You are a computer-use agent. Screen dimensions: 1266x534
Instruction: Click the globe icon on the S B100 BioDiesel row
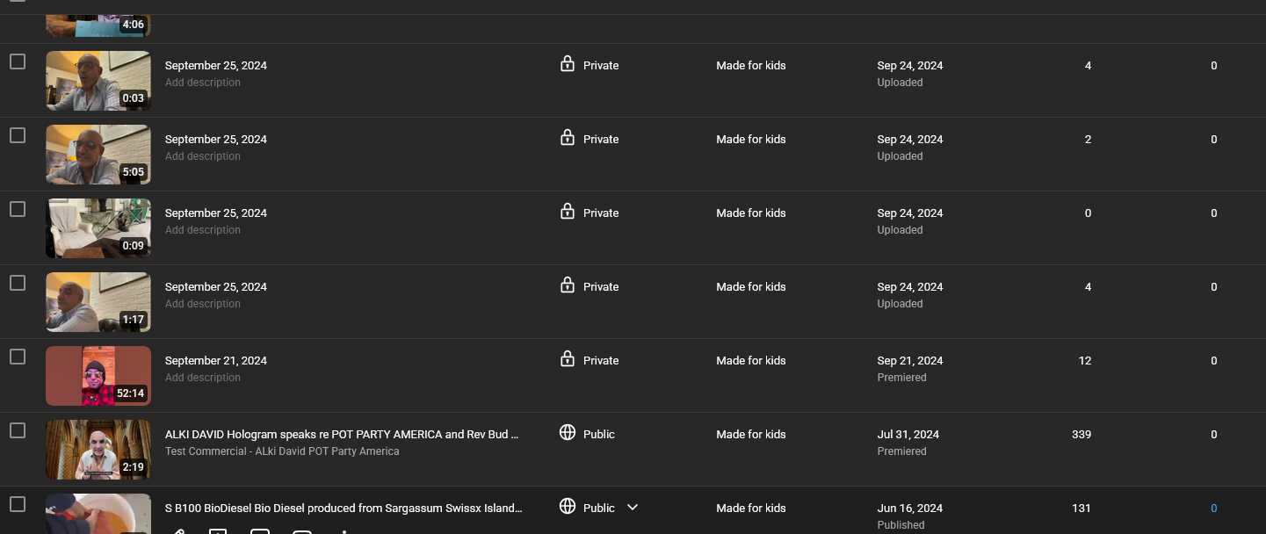tap(568, 507)
